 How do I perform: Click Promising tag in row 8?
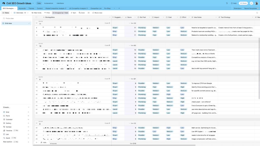[142, 28]
